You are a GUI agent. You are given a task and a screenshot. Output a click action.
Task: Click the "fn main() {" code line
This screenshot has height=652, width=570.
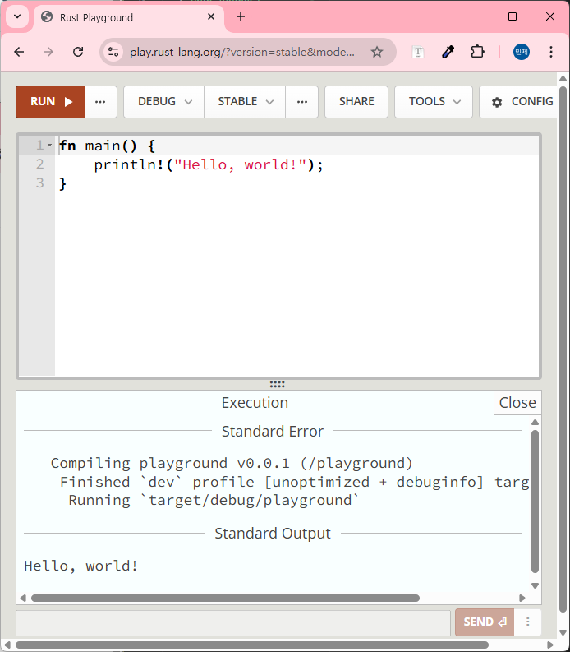click(108, 146)
